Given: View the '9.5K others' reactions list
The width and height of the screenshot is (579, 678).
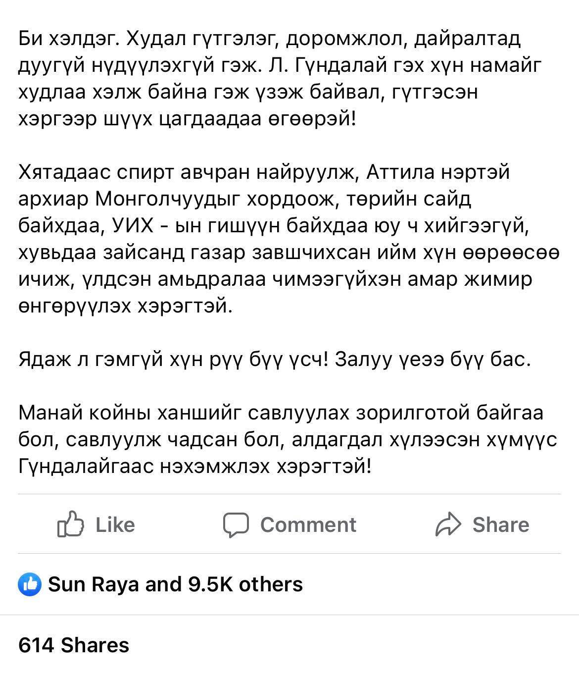Looking at the screenshot, I should pos(245,584).
